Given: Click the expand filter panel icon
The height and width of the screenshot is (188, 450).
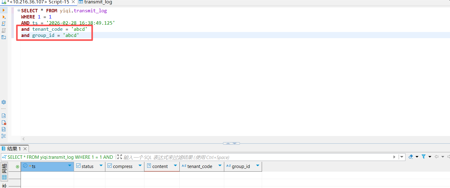Looking at the screenshot, I should [x=119, y=157].
